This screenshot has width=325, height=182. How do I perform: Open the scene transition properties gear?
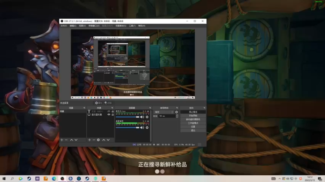tap(177, 112)
